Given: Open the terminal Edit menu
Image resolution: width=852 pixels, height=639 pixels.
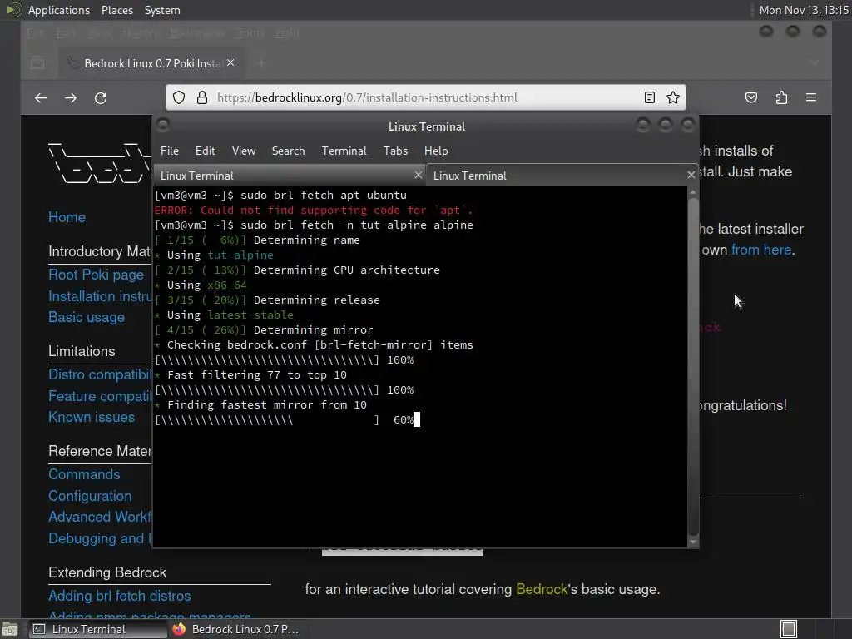Looking at the screenshot, I should (x=205, y=151).
